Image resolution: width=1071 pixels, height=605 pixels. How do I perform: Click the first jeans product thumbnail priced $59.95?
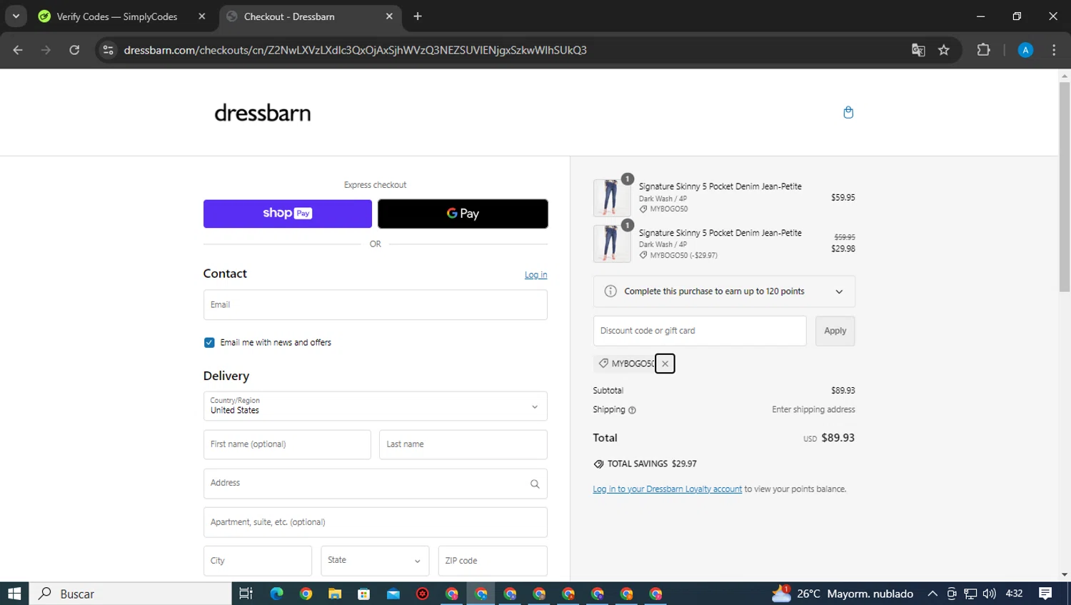click(612, 198)
